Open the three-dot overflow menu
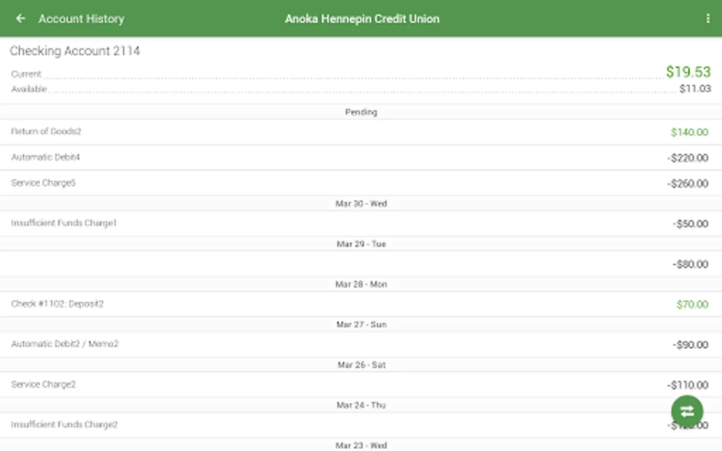This screenshot has width=722, height=451. 707,19
